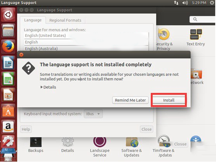Open LibreOffice Impress from the launcher
216x162 pixels.
point(8,95)
